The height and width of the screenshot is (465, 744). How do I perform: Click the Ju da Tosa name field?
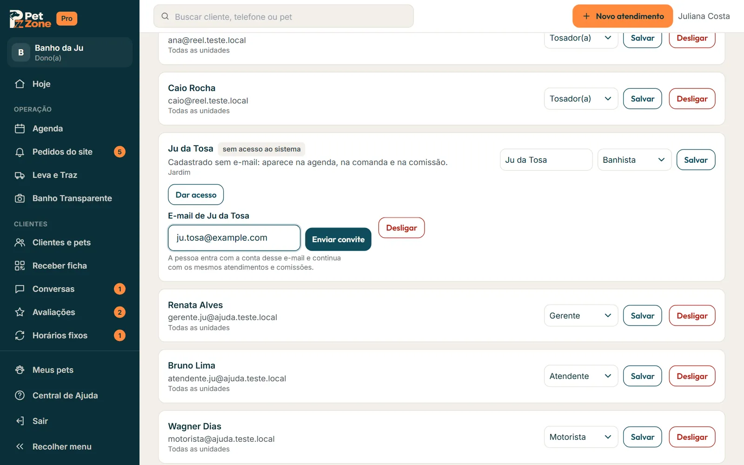click(546, 160)
